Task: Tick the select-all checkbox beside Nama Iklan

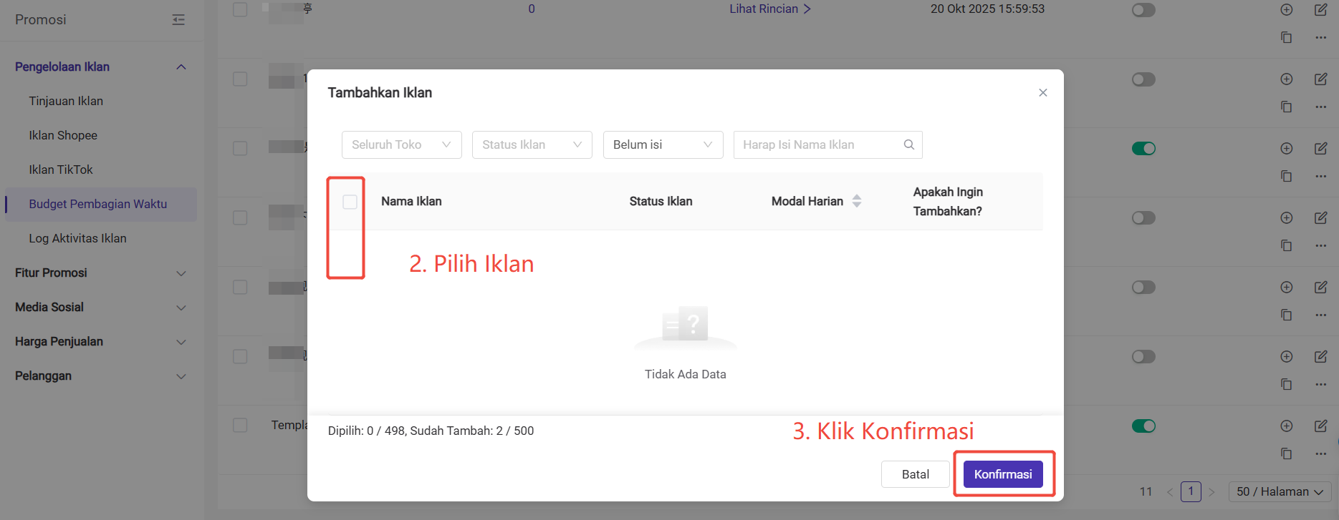Action: pyautogui.click(x=350, y=202)
